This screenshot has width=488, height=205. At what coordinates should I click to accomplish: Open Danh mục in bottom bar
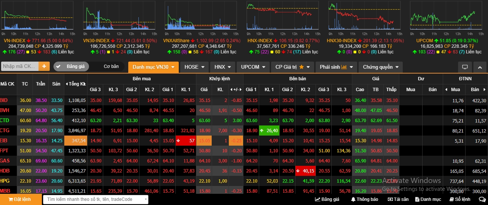428,199
